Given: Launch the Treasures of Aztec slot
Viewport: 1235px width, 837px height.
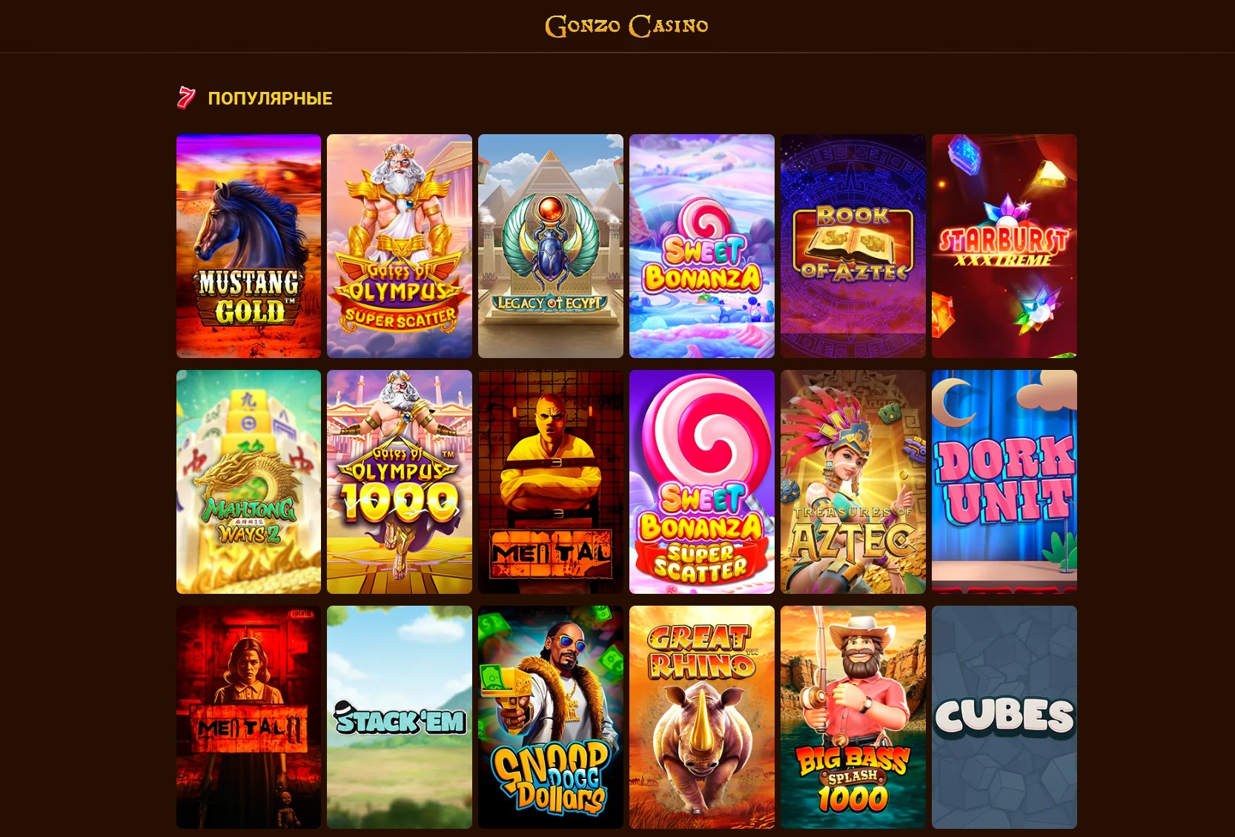Looking at the screenshot, I should pyautogui.click(x=853, y=482).
